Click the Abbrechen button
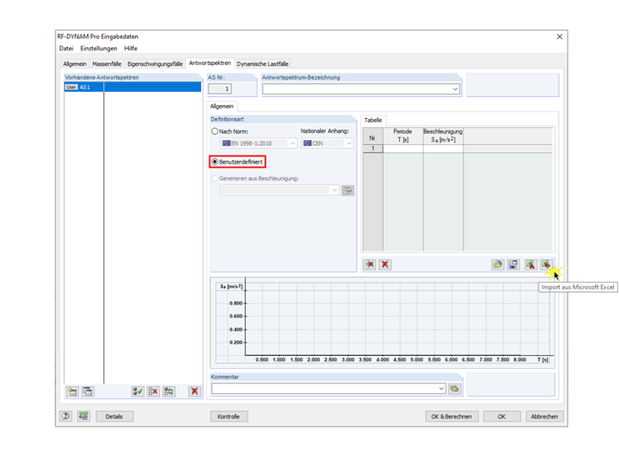Screen dimensions: 619x464 click(544, 416)
